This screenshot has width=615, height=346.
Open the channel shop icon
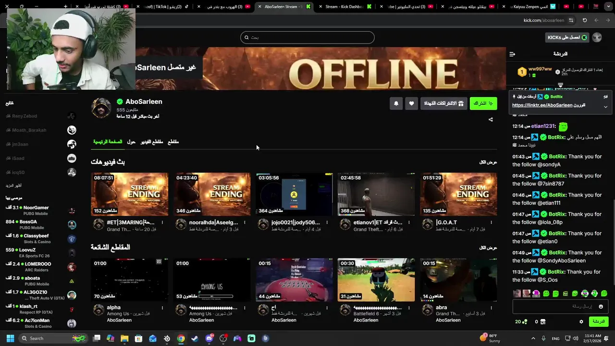click(543, 321)
